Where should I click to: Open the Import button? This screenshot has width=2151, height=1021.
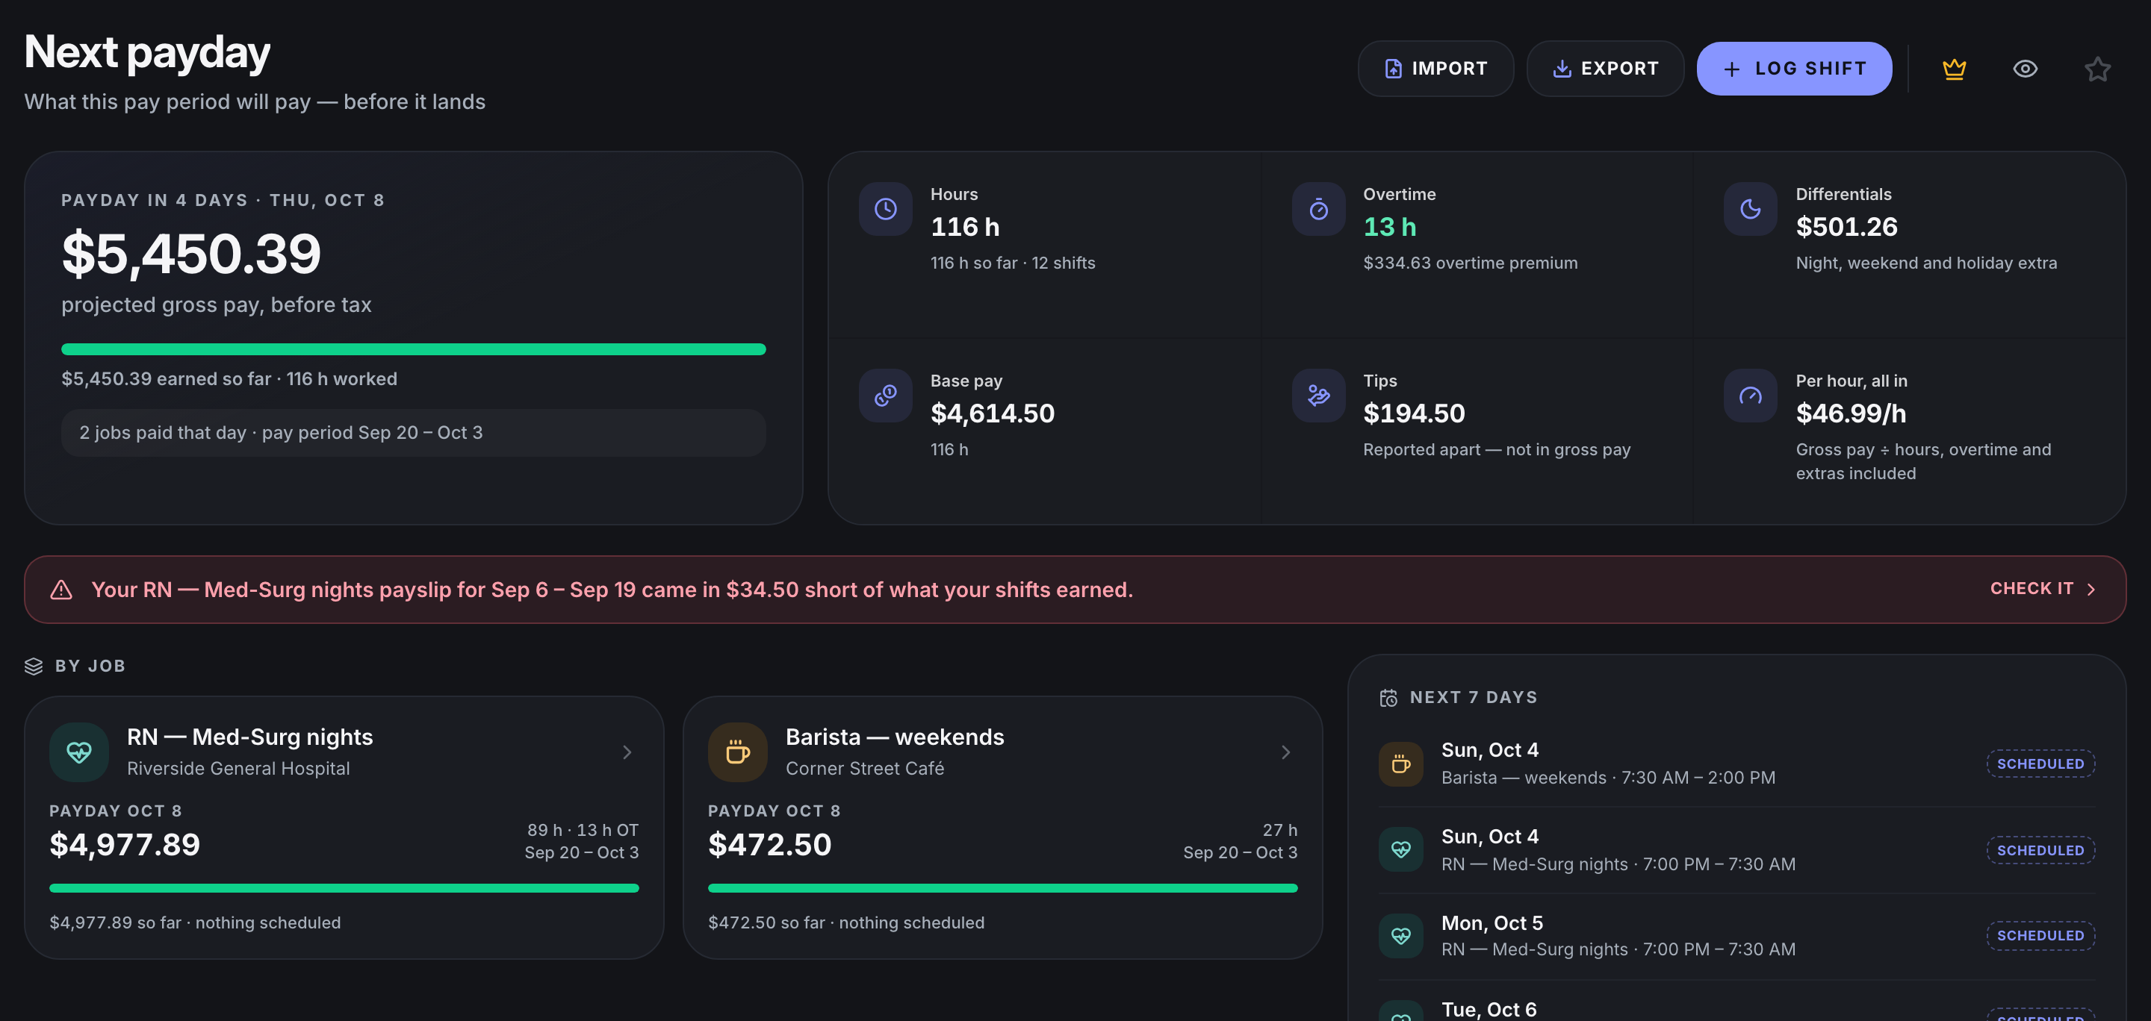tap(1435, 69)
